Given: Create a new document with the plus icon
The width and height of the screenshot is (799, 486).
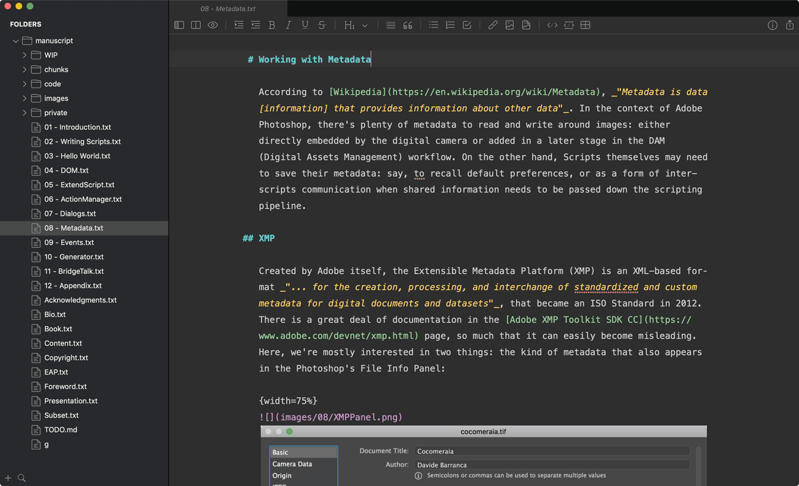Looking at the screenshot, I should pyautogui.click(x=8, y=478).
